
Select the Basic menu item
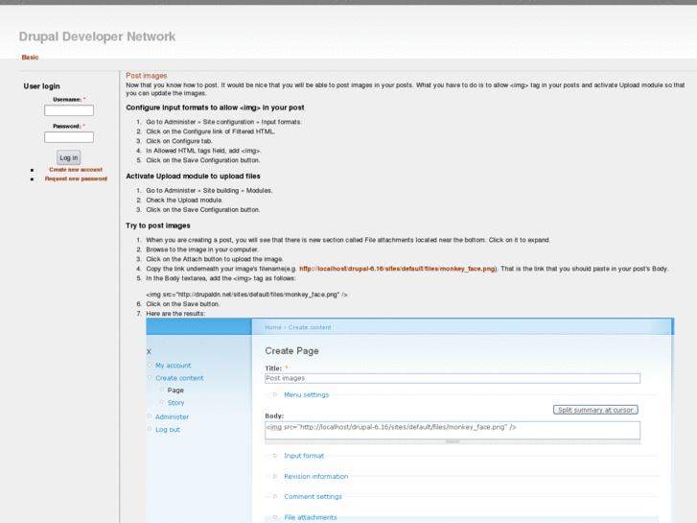(x=31, y=58)
